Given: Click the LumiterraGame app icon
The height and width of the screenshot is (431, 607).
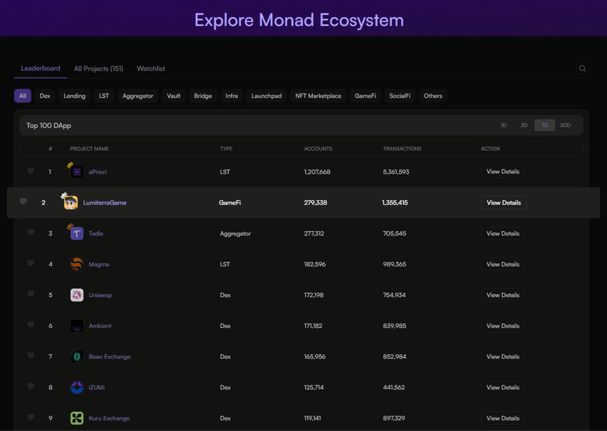Looking at the screenshot, I should pyautogui.click(x=70, y=202).
